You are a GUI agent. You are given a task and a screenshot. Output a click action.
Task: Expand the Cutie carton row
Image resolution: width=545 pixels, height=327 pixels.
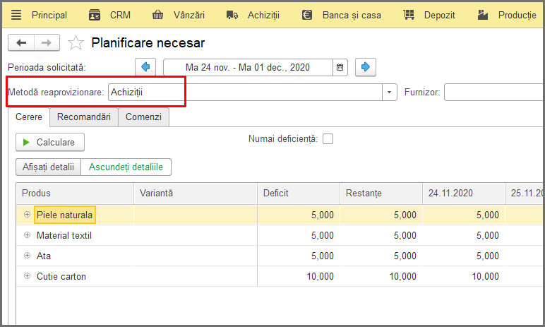(x=27, y=276)
